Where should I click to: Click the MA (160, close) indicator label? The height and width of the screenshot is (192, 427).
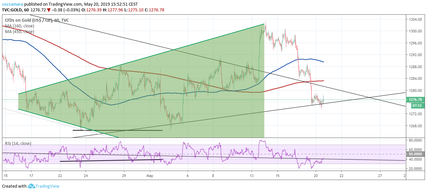19,26
